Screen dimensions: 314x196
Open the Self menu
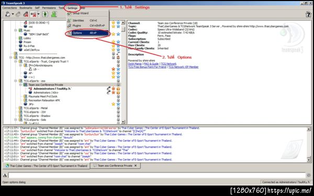pos(37,8)
